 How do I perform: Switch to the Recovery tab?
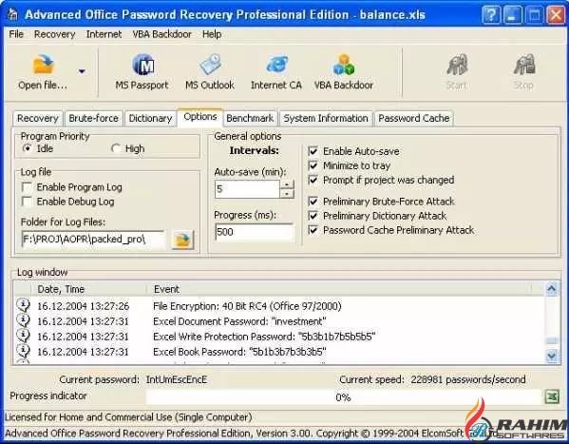coord(38,118)
